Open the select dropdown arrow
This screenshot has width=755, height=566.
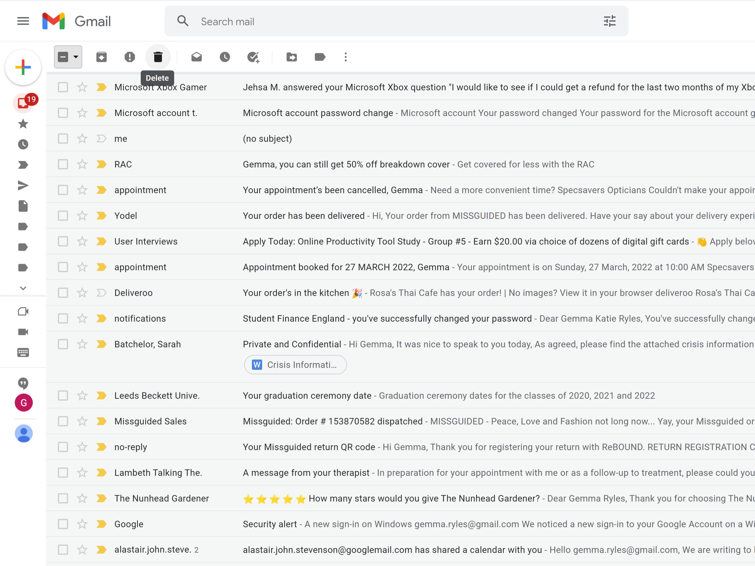76,57
